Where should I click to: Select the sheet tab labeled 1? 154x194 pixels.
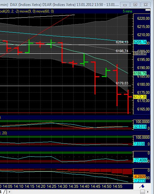click(1, 192)
